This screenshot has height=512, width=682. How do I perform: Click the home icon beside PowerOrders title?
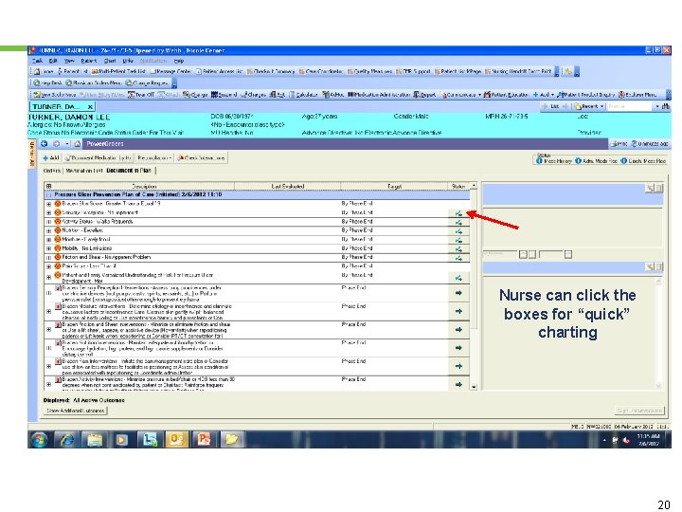click(78, 144)
